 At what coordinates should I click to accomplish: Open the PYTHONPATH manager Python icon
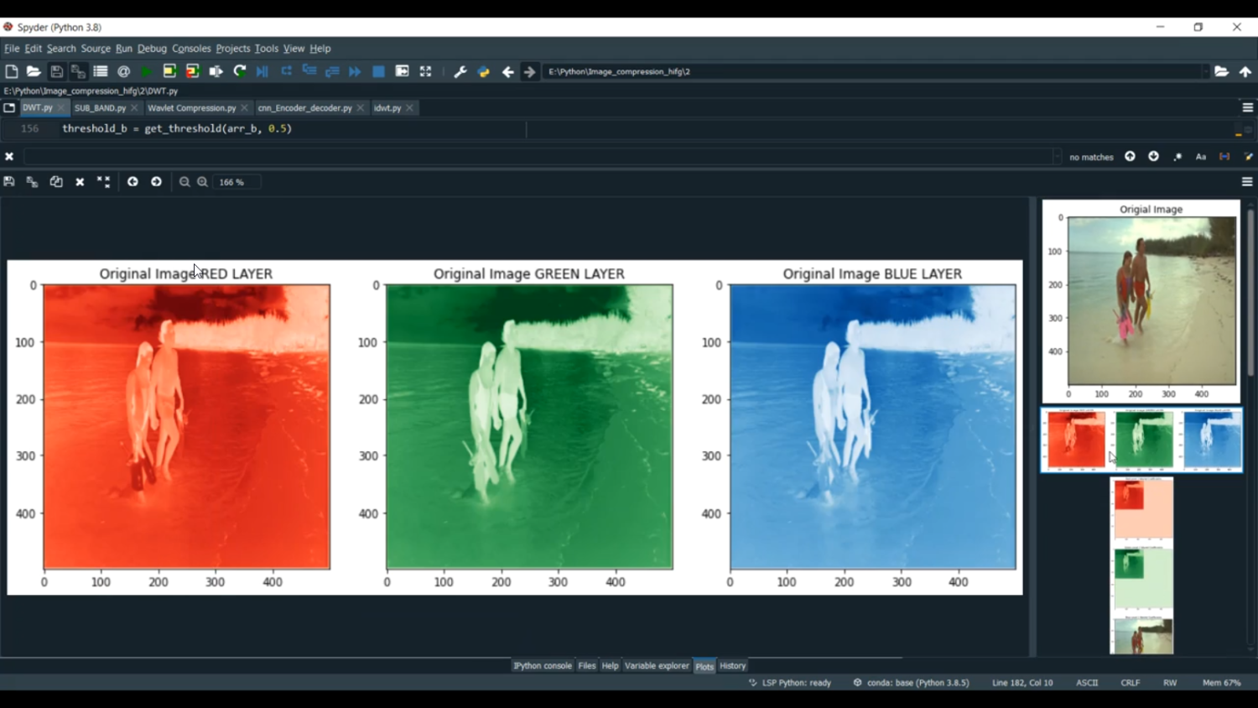point(484,72)
